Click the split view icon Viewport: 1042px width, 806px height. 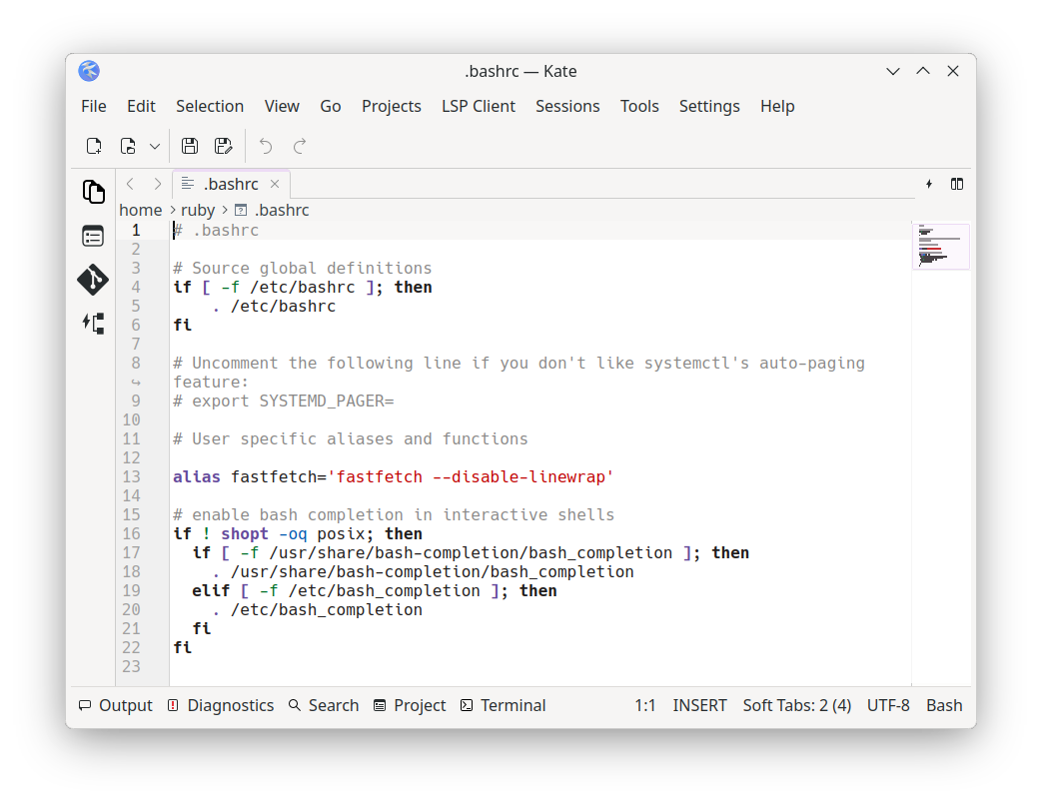click(957, 184)
